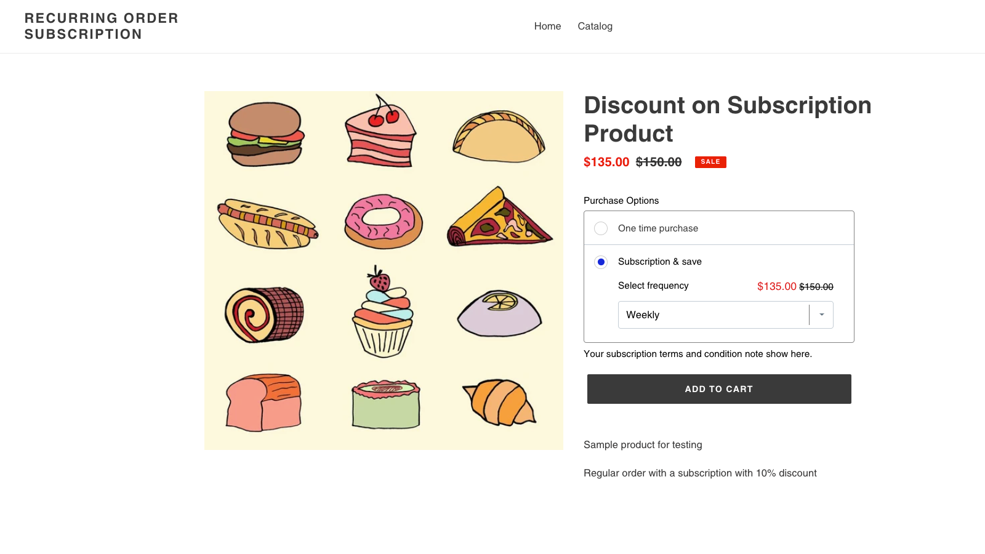
Task: Navigate to the Home page
Action: click(x=547, y=26)
